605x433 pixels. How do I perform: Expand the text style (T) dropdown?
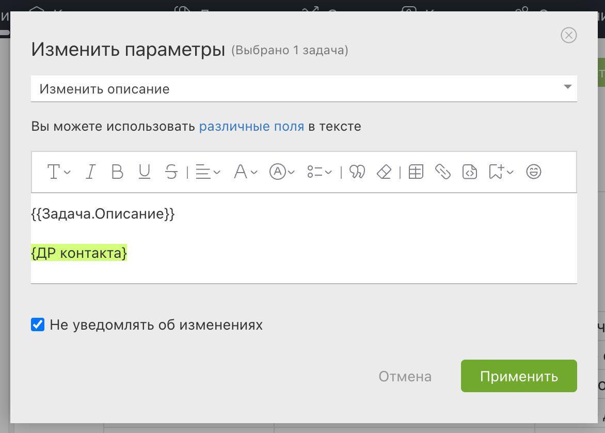pyautogui.click(x=58, y=172)
